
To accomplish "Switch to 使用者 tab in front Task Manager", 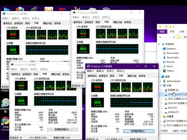I will tap(142, 76).
